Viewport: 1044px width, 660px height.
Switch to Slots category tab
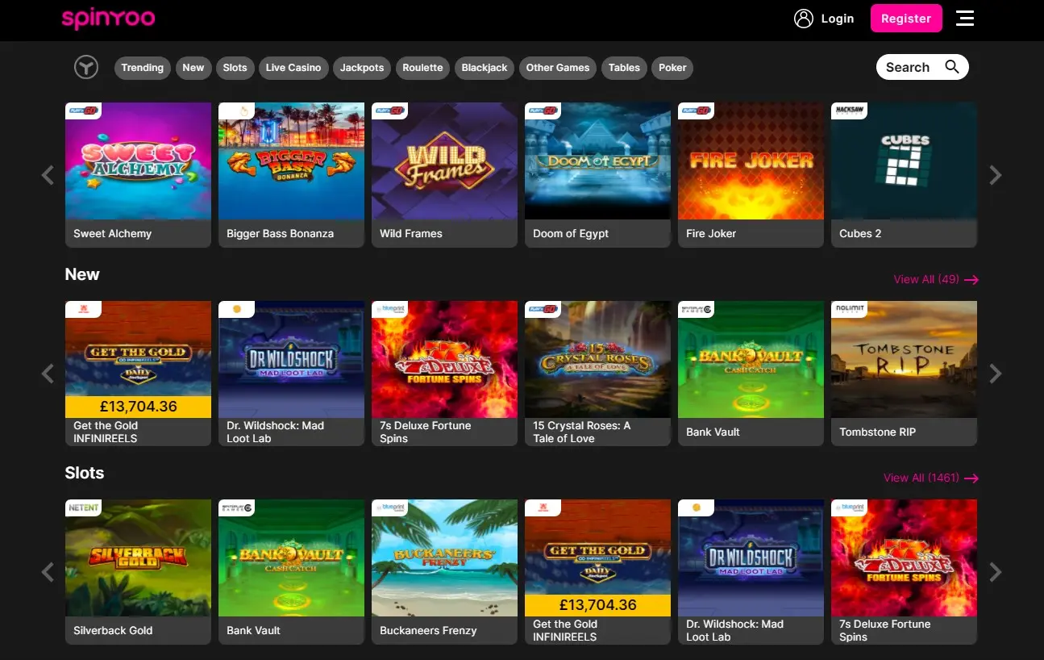point(235,68)
